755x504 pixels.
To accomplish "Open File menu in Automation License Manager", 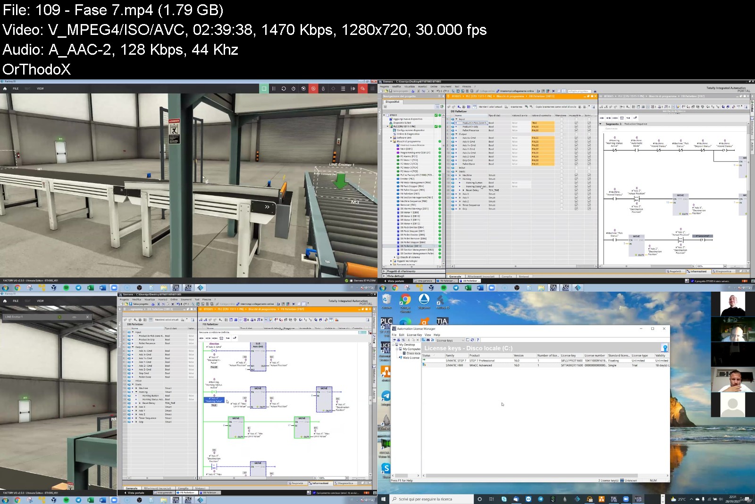I will tap(394, 335).
